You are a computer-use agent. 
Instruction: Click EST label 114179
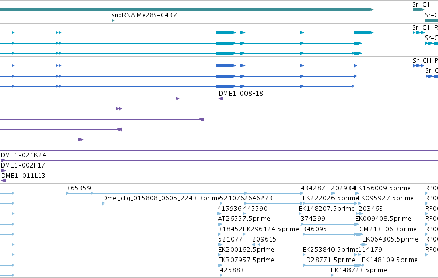(370, 250)
